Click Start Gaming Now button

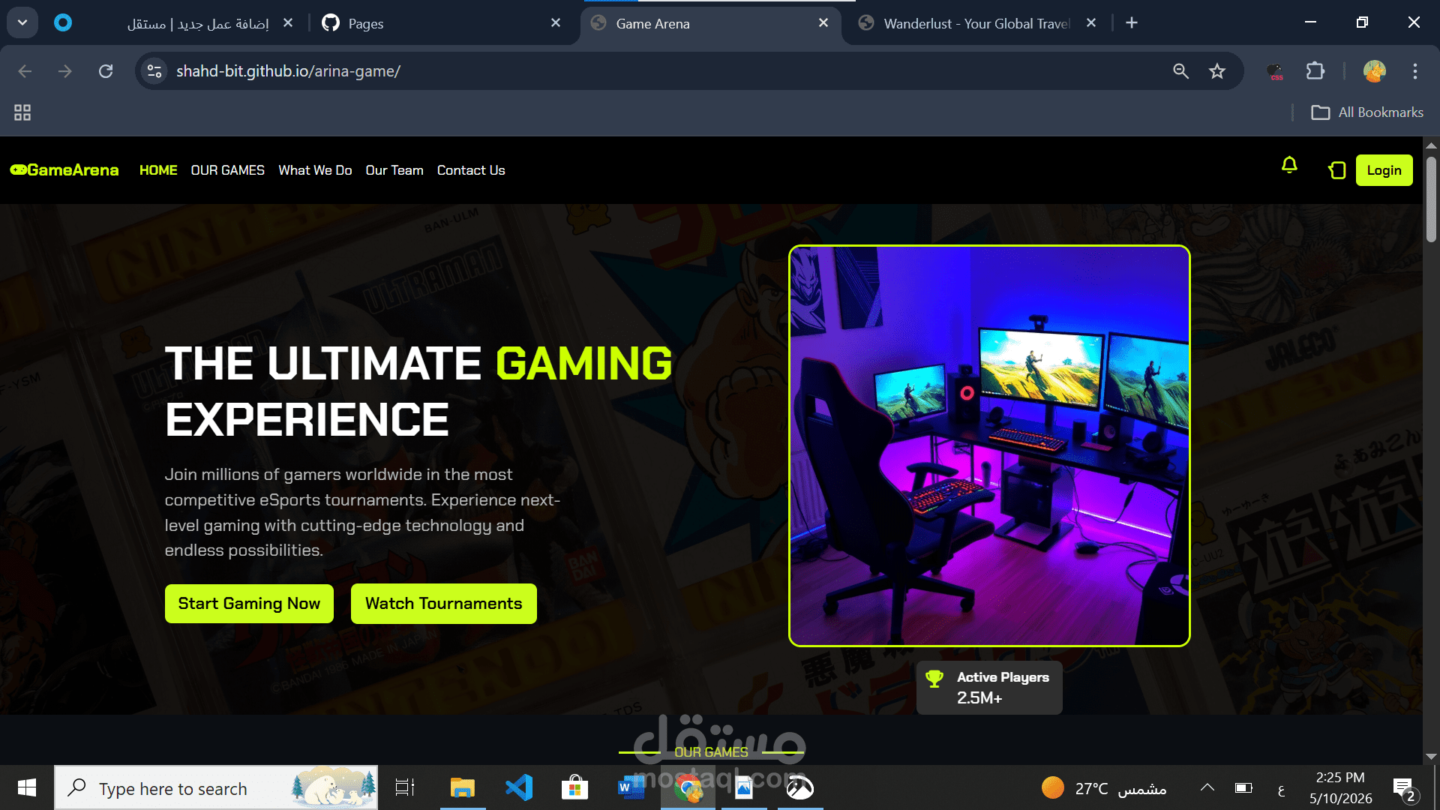[x=249, y=604]
